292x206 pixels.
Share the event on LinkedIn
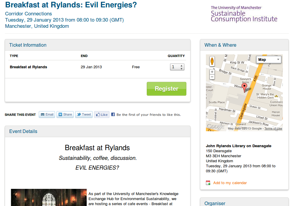click(65, 115)
